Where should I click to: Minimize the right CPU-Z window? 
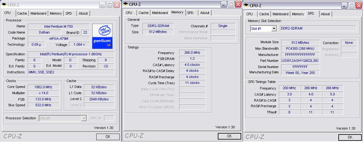click(x=345, y=5)
